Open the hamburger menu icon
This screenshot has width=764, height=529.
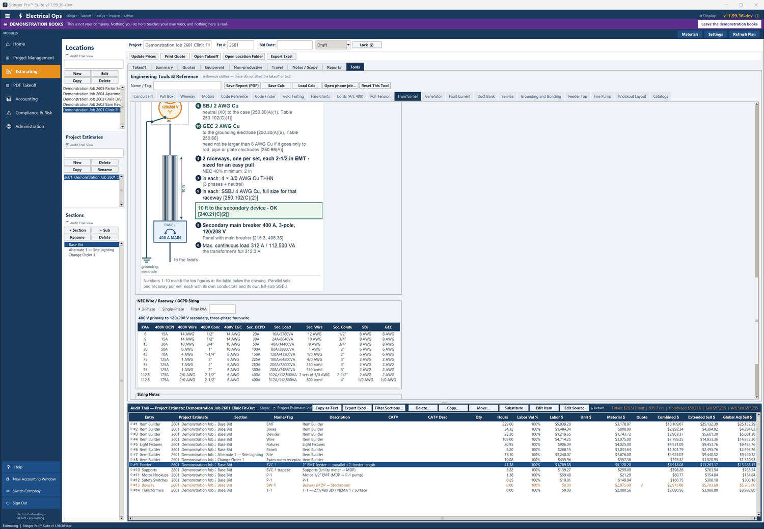(x=8, y=16)
